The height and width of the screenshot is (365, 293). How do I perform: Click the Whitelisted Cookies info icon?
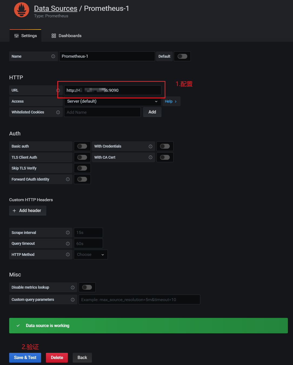tap(58, 112)
